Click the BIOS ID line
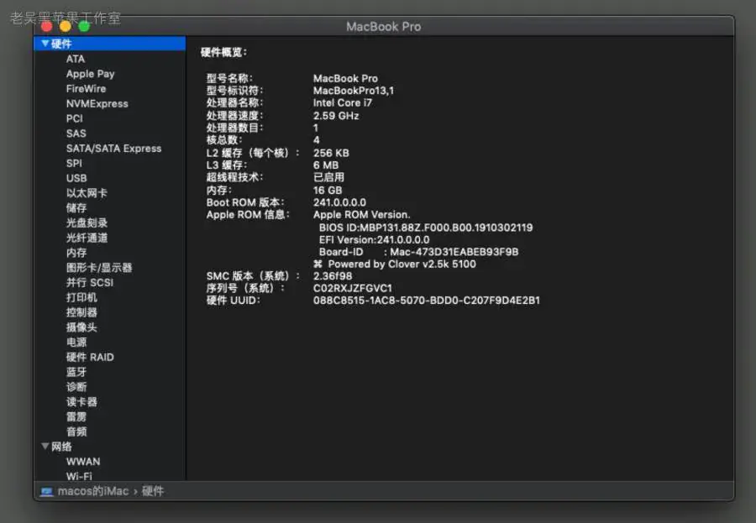This screenshot has height=523, width=756. pos(426,228)
